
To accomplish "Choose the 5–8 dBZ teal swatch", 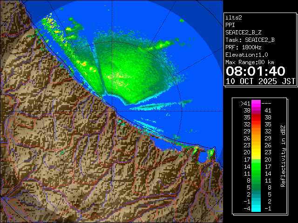I will 256,187.
